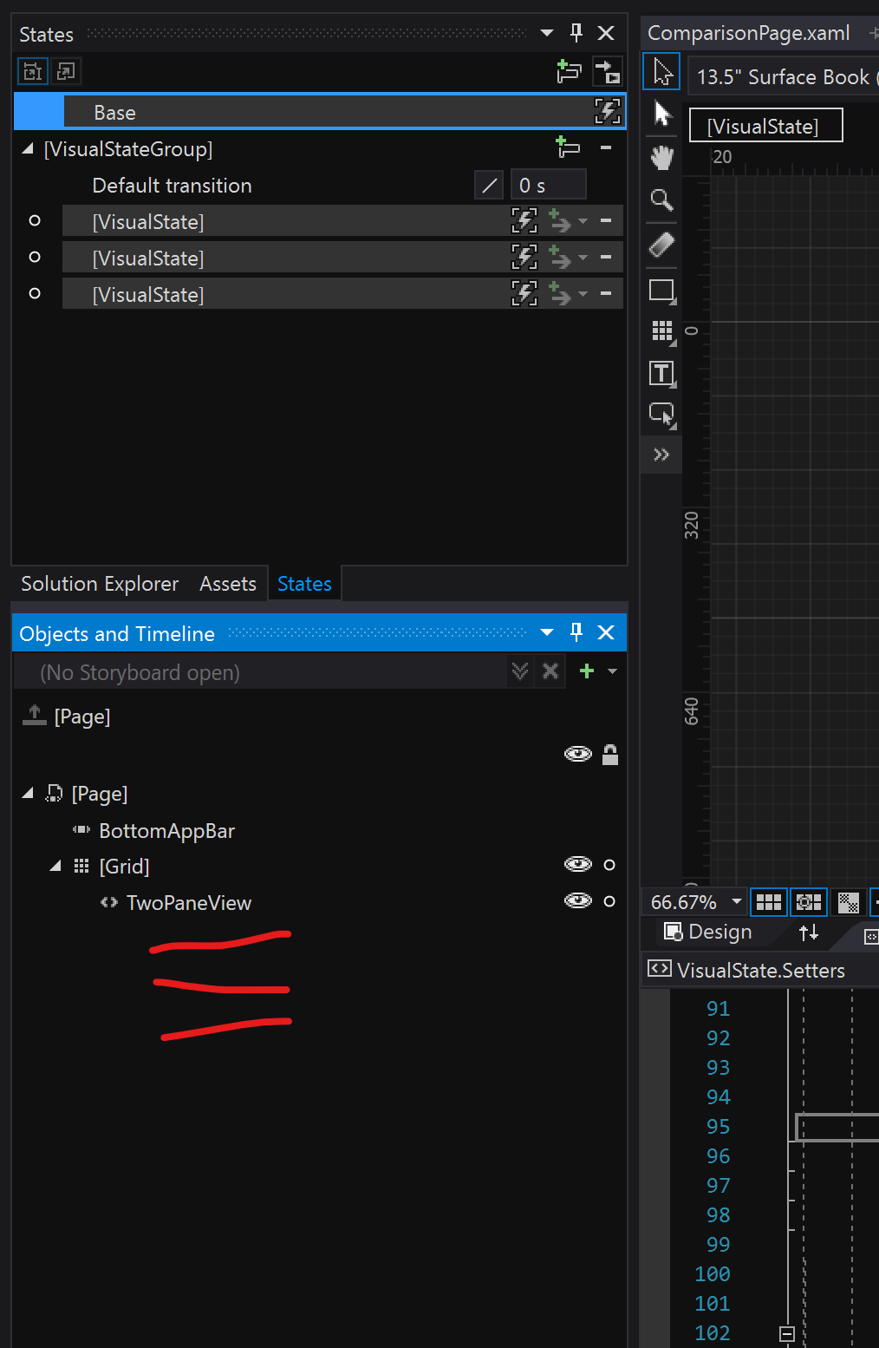
Task: Select the Base state row
Action: coord(319,112)
